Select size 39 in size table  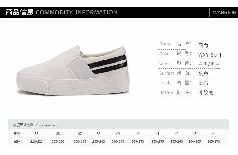coord(118,134)
